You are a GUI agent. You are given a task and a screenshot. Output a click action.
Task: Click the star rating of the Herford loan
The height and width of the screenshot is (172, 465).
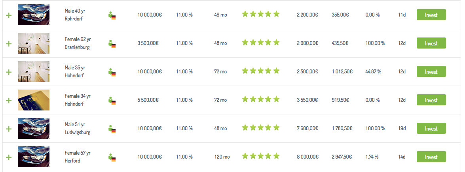(x=261, y=157)
